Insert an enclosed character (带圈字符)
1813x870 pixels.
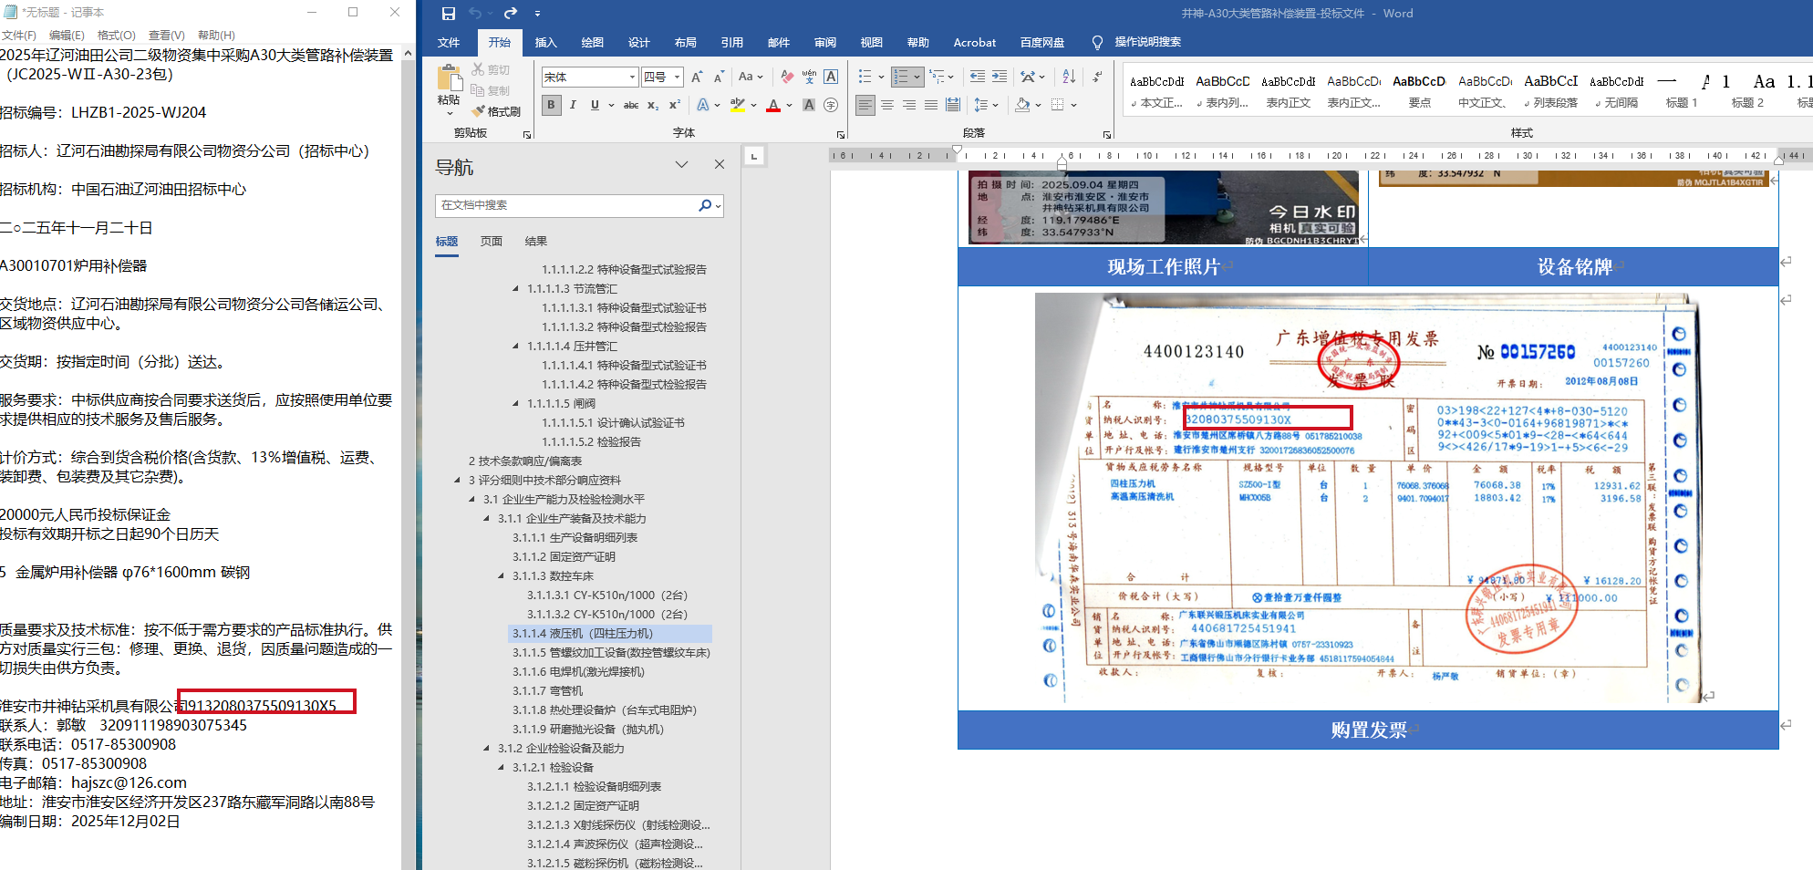831,105
